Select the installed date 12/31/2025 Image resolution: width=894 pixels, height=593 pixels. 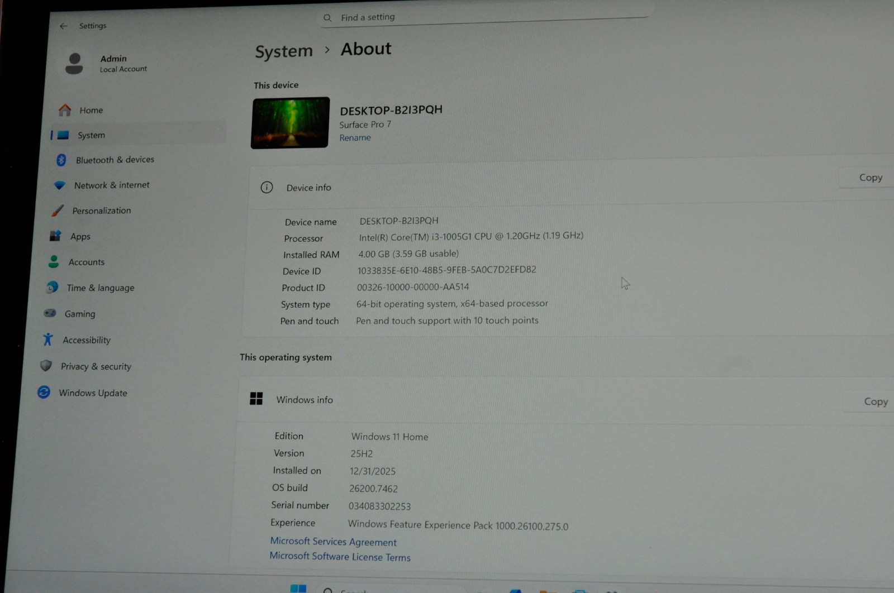coord(373,471)
